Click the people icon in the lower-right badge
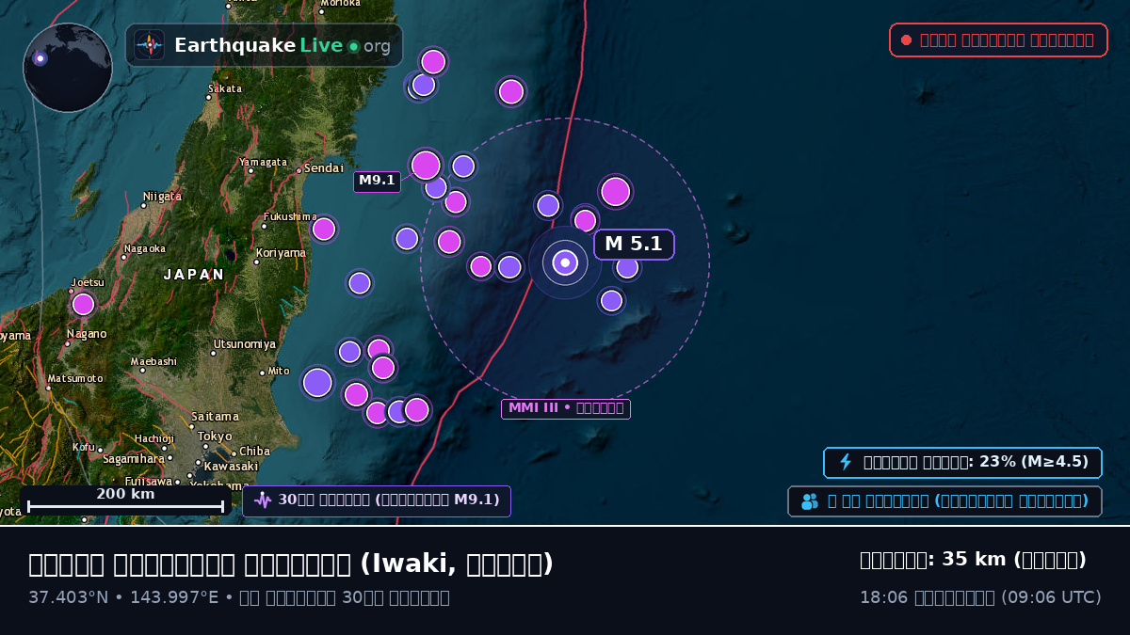The height and width of the screenshot is (635, 1130). point(810,501)
